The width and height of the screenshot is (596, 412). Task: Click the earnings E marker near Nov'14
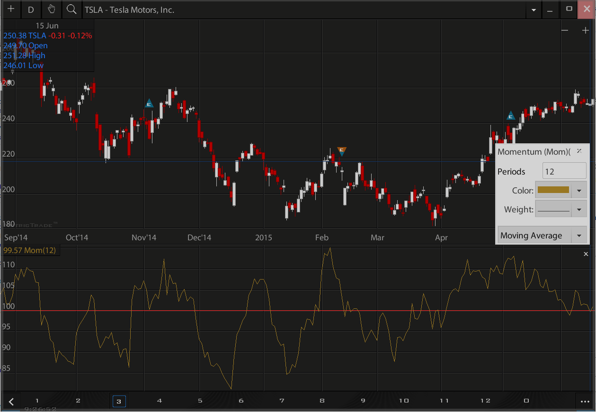(x=149, y=104)
